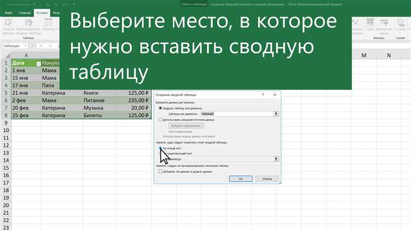Click the collapse-dialog icon next to location range field
Image resolution: width=411 pixels, height=231 pixels.
pyautogui.click(x=276, y=159)
